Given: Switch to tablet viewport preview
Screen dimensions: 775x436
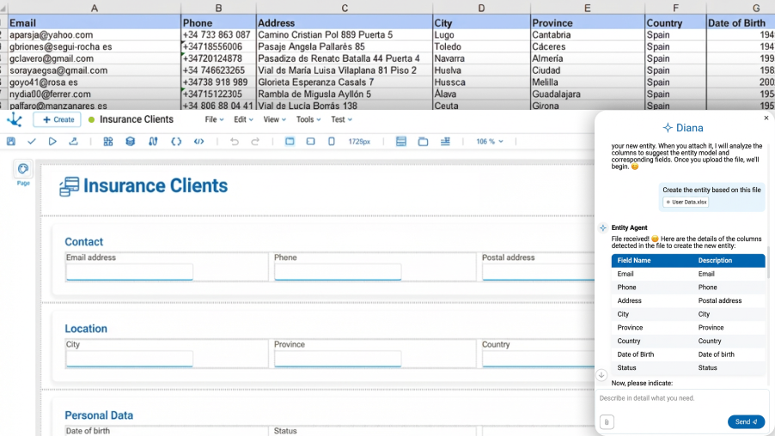Looking at the screenshot, I should coord(311,142).
